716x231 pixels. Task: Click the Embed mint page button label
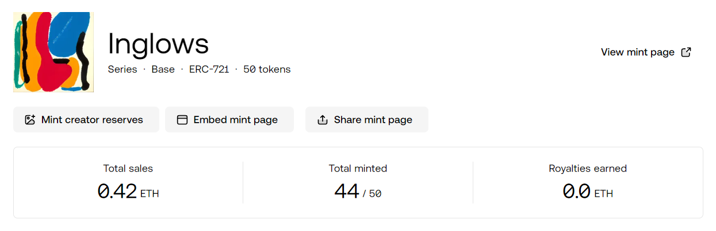236,120
